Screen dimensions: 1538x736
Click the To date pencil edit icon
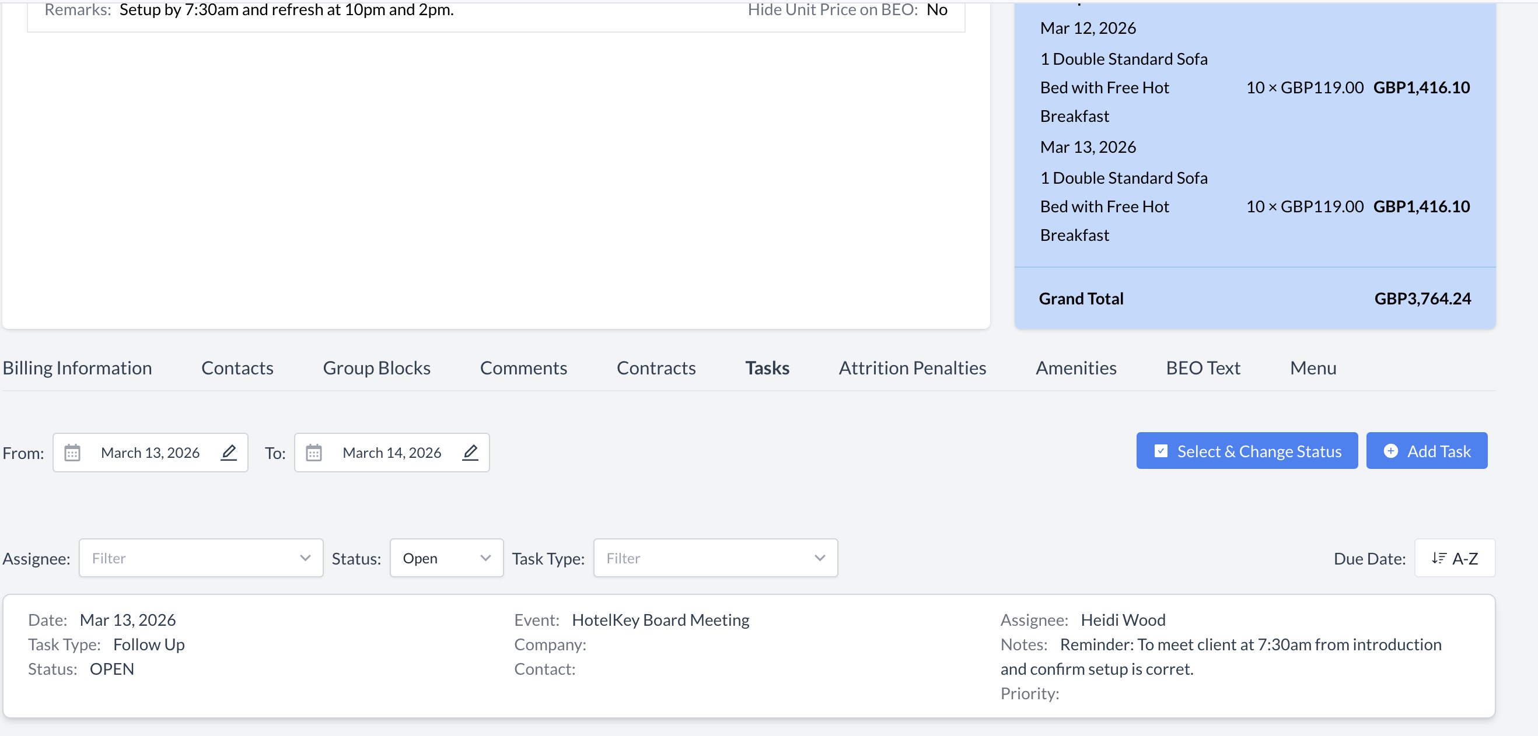pos(470,453)
